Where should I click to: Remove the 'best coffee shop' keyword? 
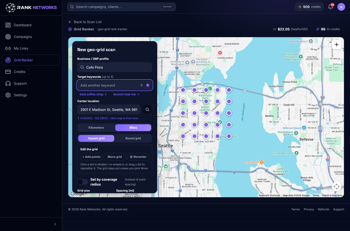point(106,94)
